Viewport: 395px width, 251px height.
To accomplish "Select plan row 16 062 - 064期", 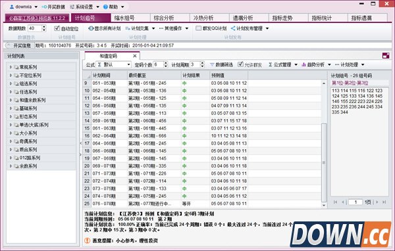I will [202, 136].
